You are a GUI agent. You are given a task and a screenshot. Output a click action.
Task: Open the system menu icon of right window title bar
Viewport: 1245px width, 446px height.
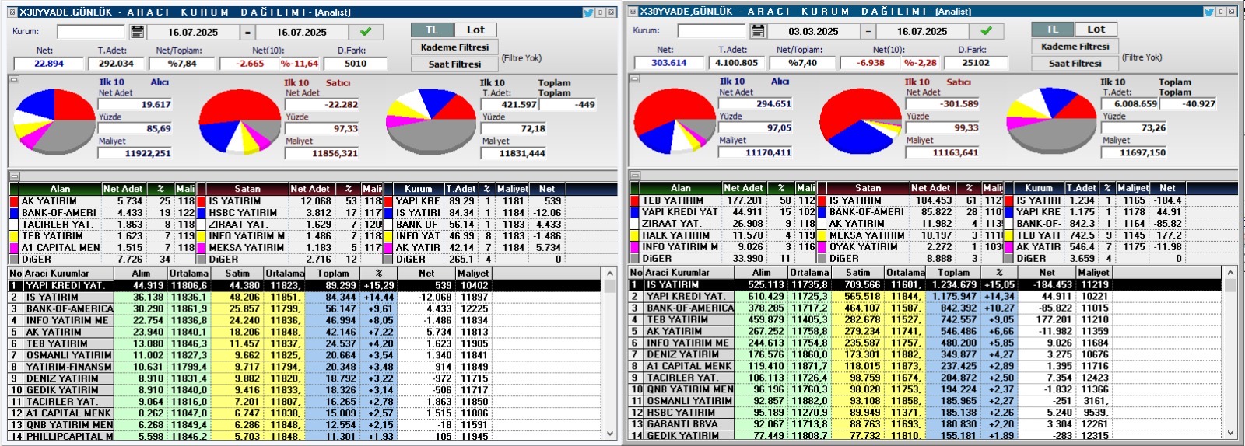click(x=633, y=12)
